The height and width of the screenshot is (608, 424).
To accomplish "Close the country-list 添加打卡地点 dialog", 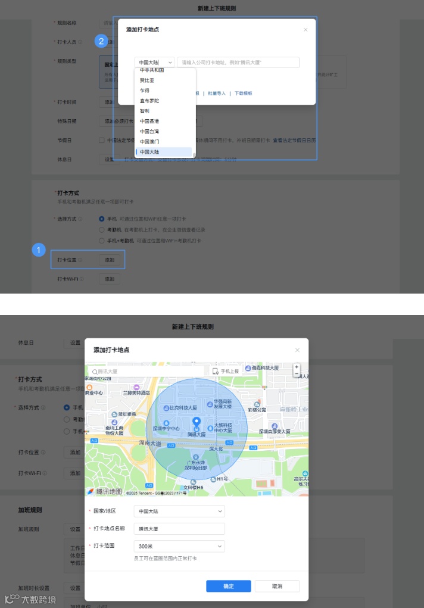I will (305, 30).
